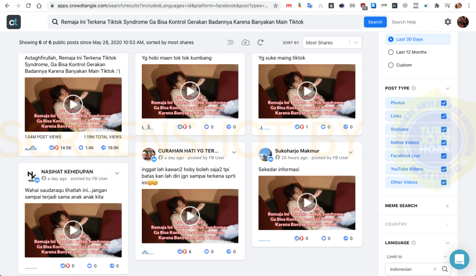Uncheck the Other Videos post type
This screenshot has height=276, width=476.
point(443,182)
